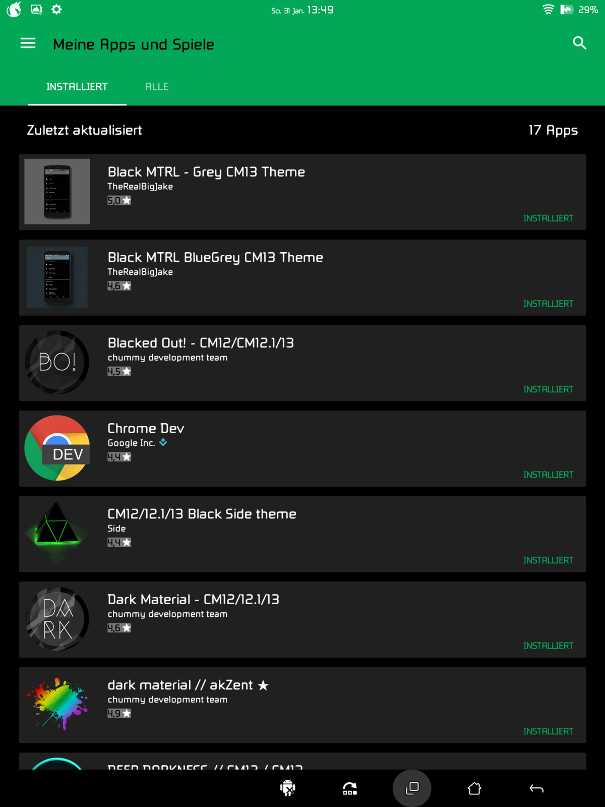Screen dimensions: 605x807
Task: Open the screenshot tool nav bar icon
Action: pyautogui.click(x=350, y=788)
